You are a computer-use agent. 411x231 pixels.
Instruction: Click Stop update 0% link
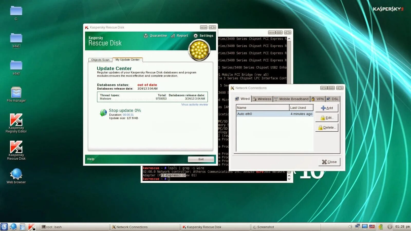(x=125, y=110)
